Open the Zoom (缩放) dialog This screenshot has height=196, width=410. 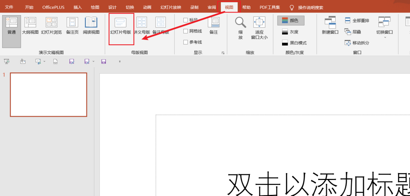(241, 28)
